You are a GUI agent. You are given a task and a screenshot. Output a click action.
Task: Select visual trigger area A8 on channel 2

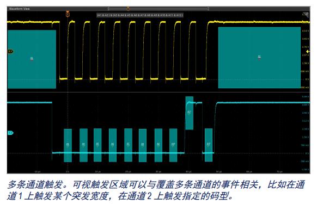pyautogui.click(x=143, y=145)
